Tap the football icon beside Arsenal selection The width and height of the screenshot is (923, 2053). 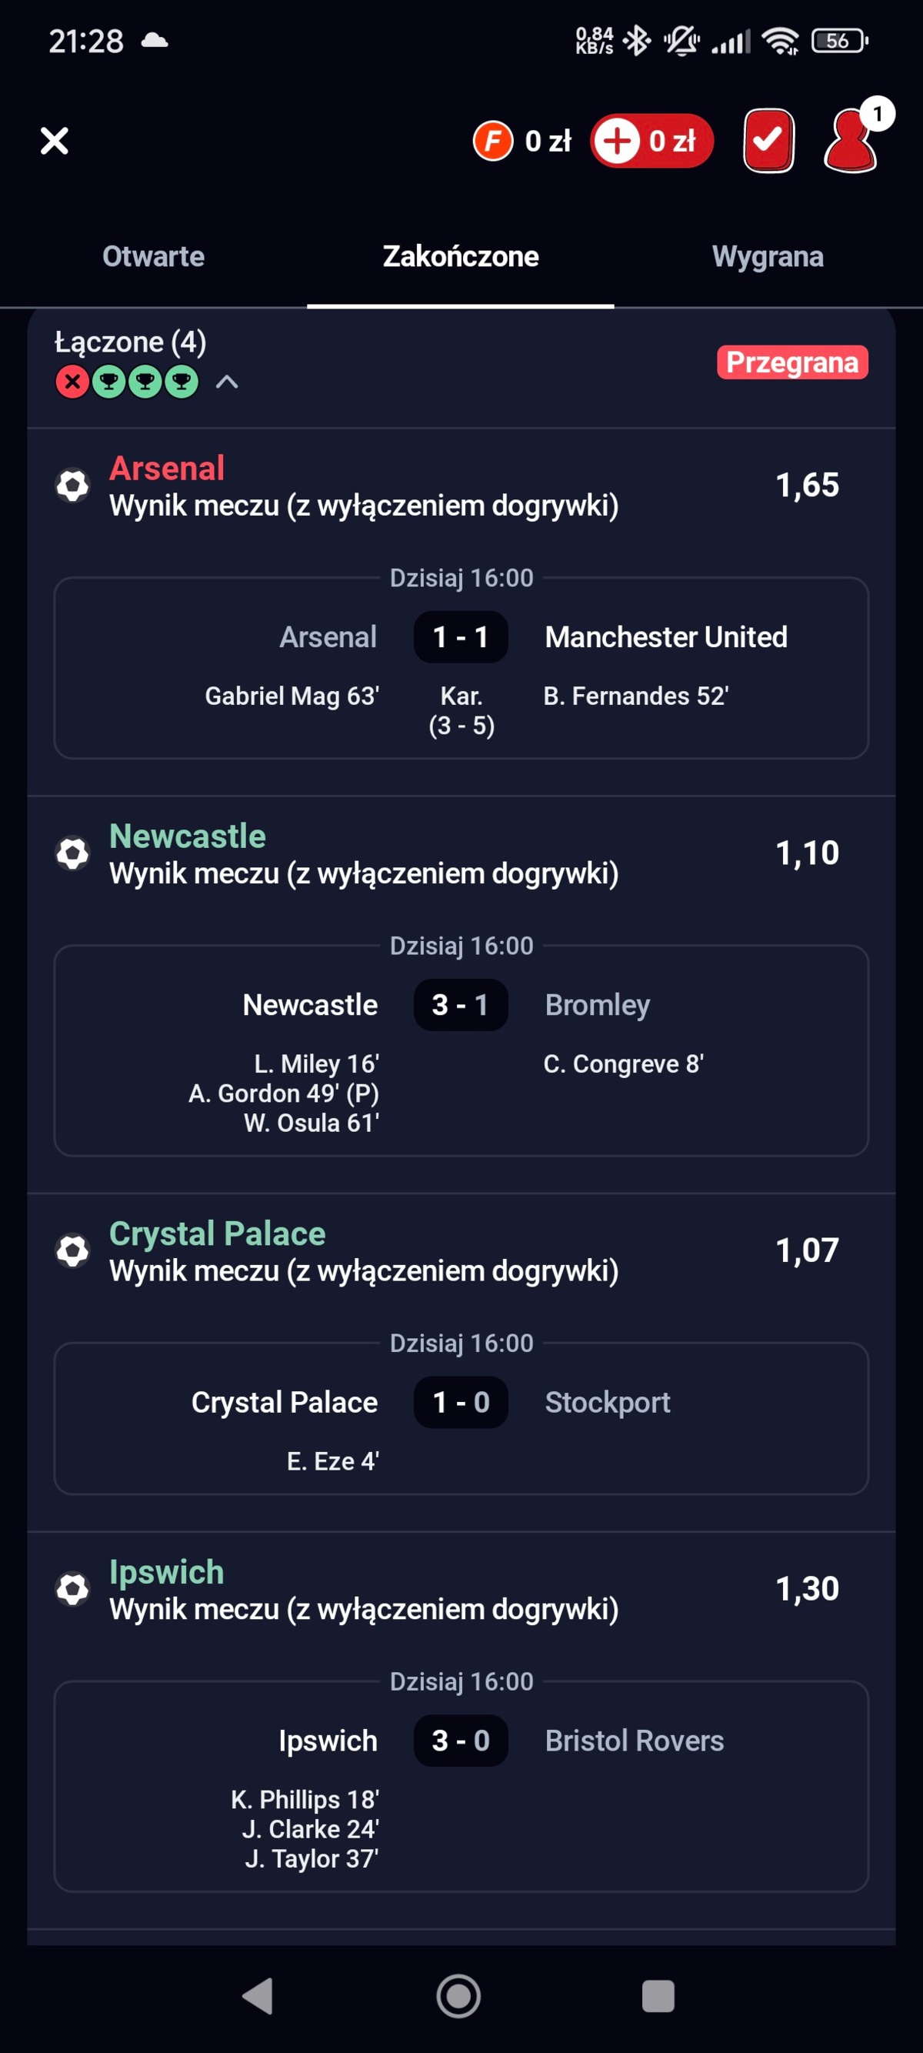tap(72, 486)
